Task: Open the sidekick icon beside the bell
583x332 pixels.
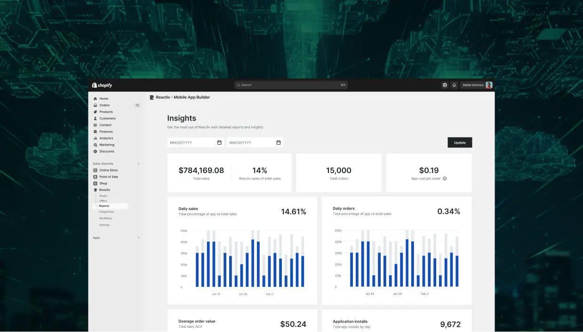Action: [x=445, y=85]
